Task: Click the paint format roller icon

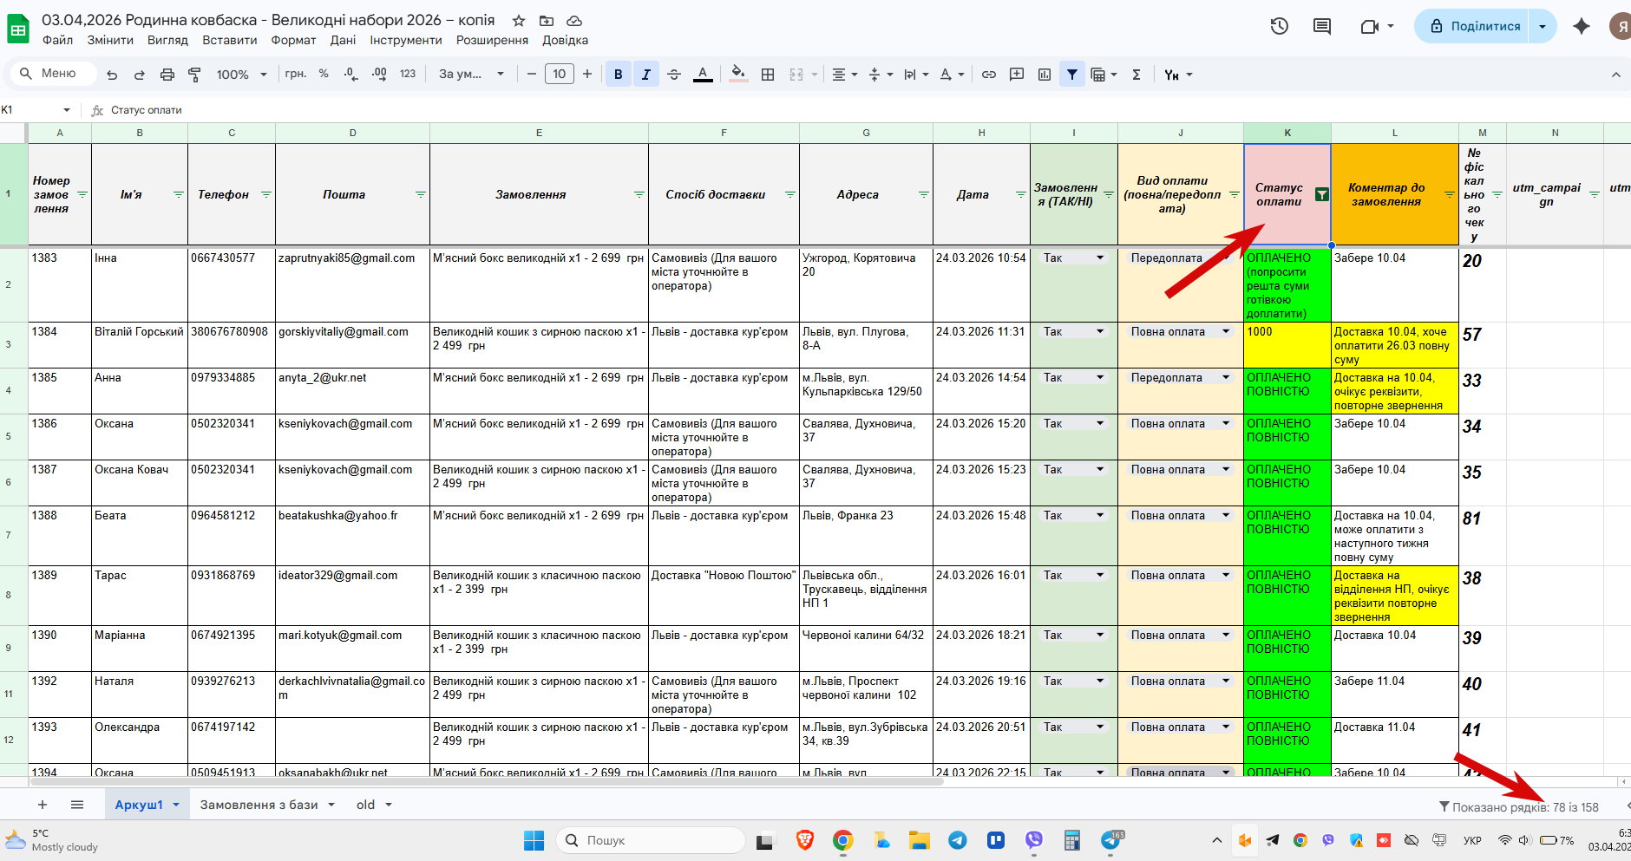Action: click(x=195, y=75)
